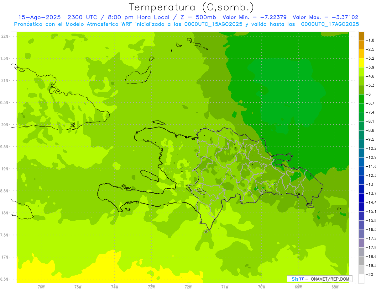
Task: Click the '76W' longitude label
Action: 41,287
